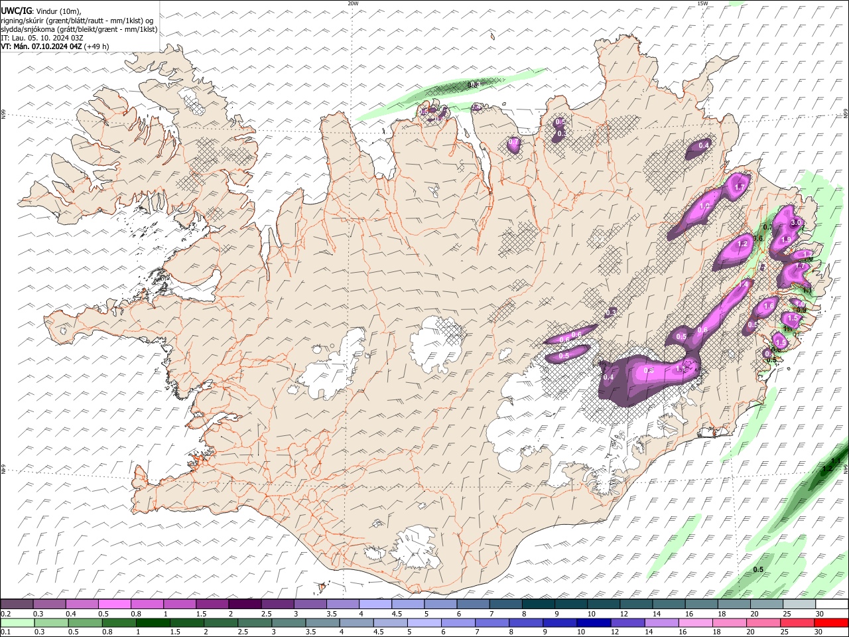Viewport: 849px width, 637px height.
Task: Click the bottom-row violet swatch between 12 and 14
Action: click(627, 622)
